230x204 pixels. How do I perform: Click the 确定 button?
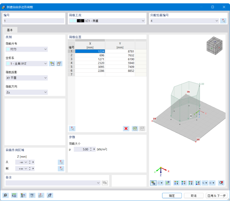[x=172, y=196]
